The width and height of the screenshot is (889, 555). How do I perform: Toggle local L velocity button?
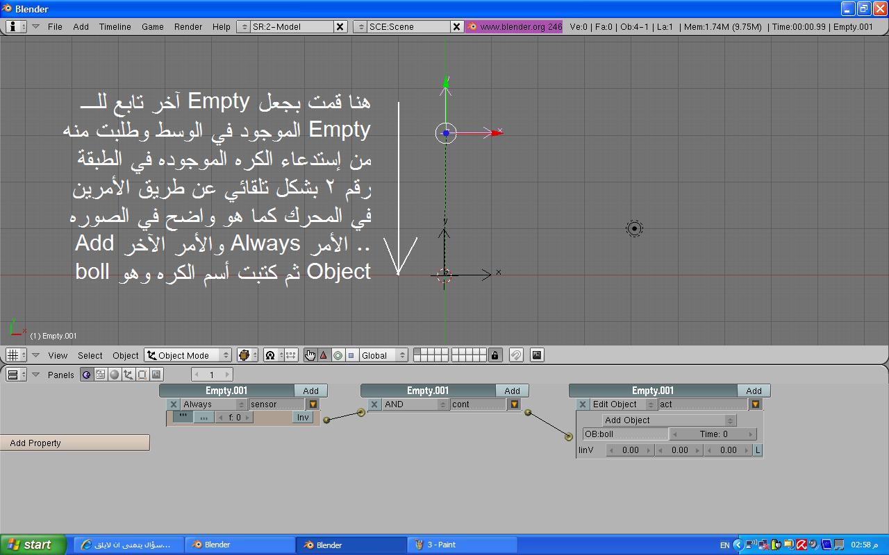pos(758,450)
